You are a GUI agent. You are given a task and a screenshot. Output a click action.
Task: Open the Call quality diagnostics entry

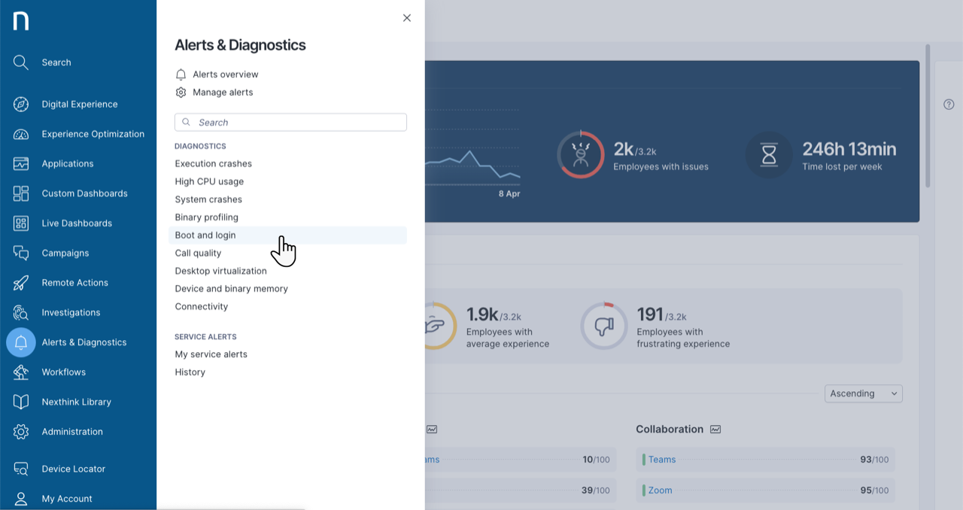coord(197,253)
